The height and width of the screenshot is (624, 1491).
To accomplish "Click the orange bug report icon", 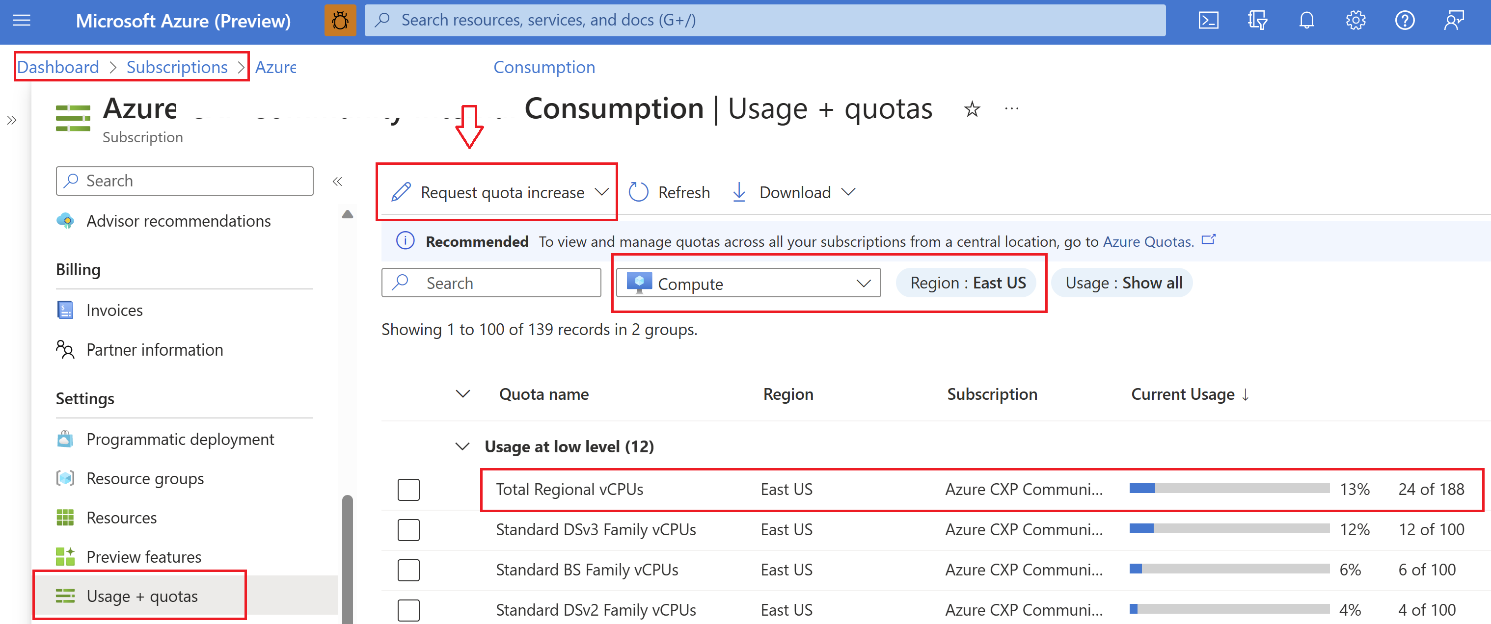I will [x=340, y=21].
